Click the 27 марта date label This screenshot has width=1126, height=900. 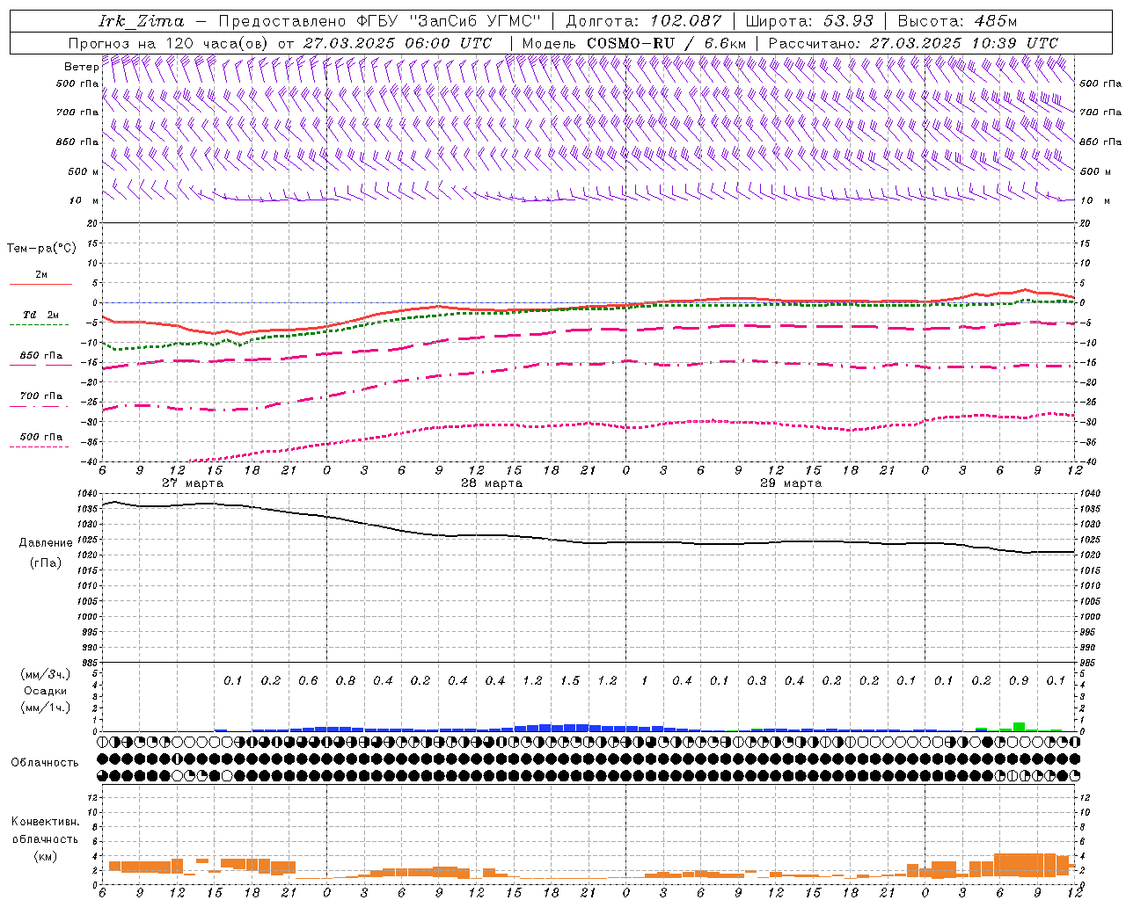tap(194, 483)
